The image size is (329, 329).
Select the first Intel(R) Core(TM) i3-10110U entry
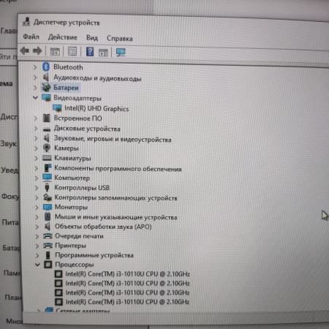pos(127,274)
